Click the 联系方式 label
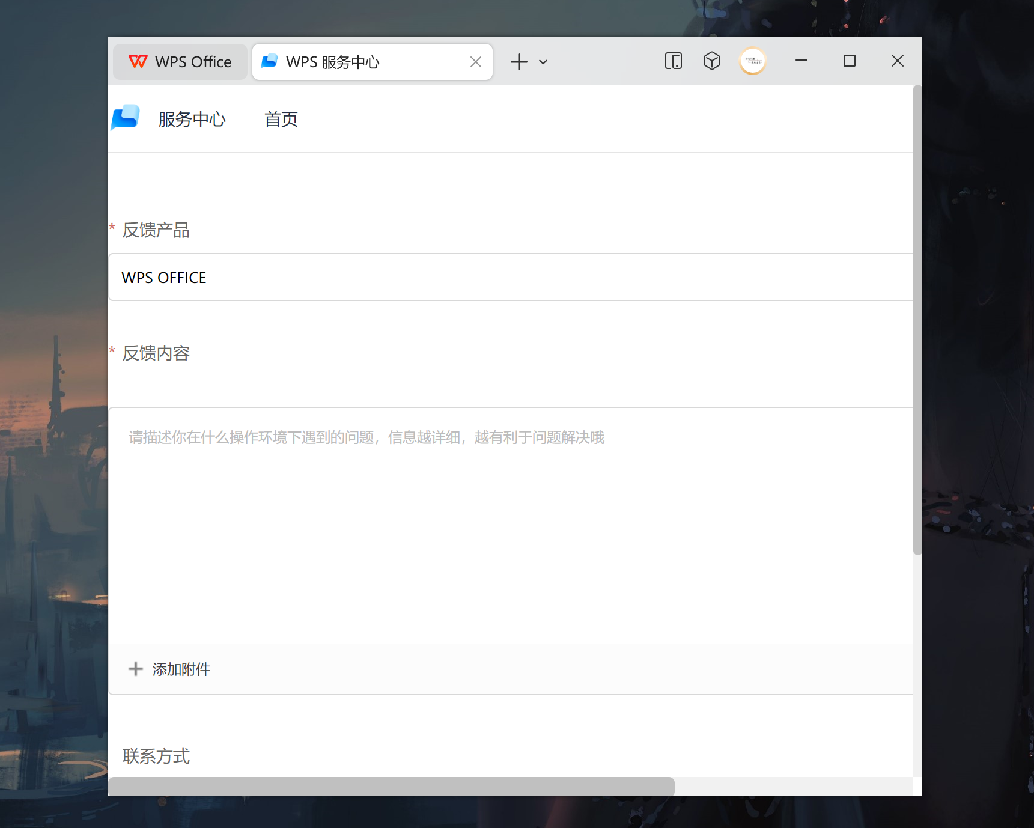The width and height of the screenshot is (1034, 828). coord(156,756)
